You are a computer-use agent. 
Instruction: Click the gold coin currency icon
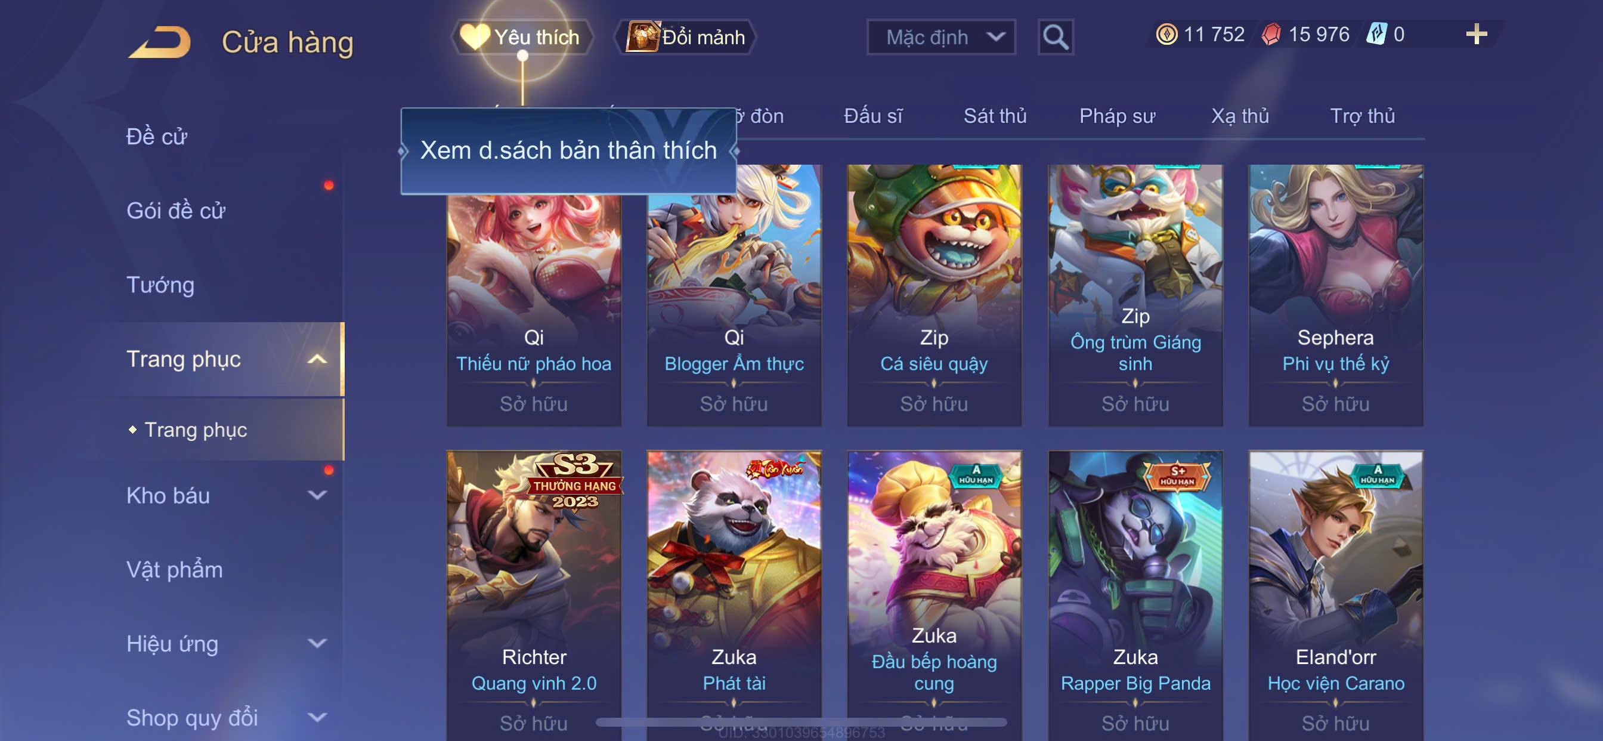coord(1166,34)
